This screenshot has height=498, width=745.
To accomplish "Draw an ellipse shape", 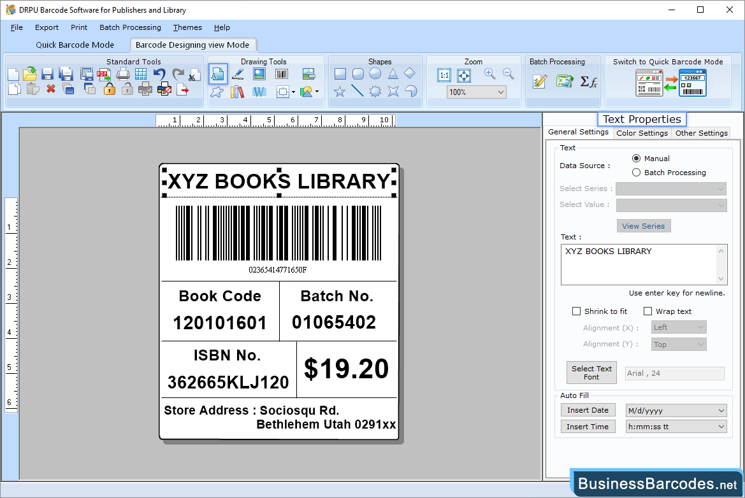I will point(375,74).
